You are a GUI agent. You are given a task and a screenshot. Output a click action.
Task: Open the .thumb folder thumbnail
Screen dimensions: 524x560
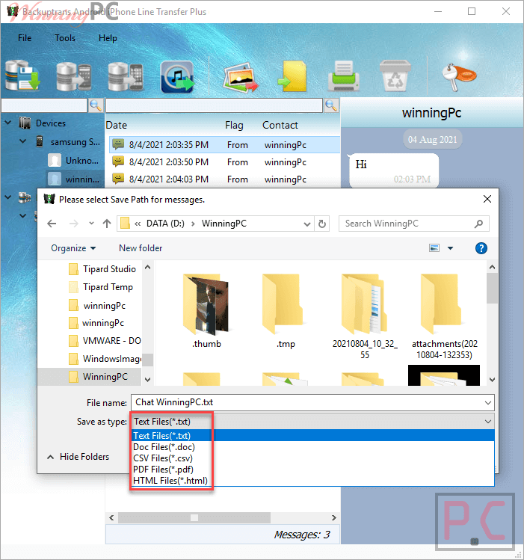pos(206,311)
